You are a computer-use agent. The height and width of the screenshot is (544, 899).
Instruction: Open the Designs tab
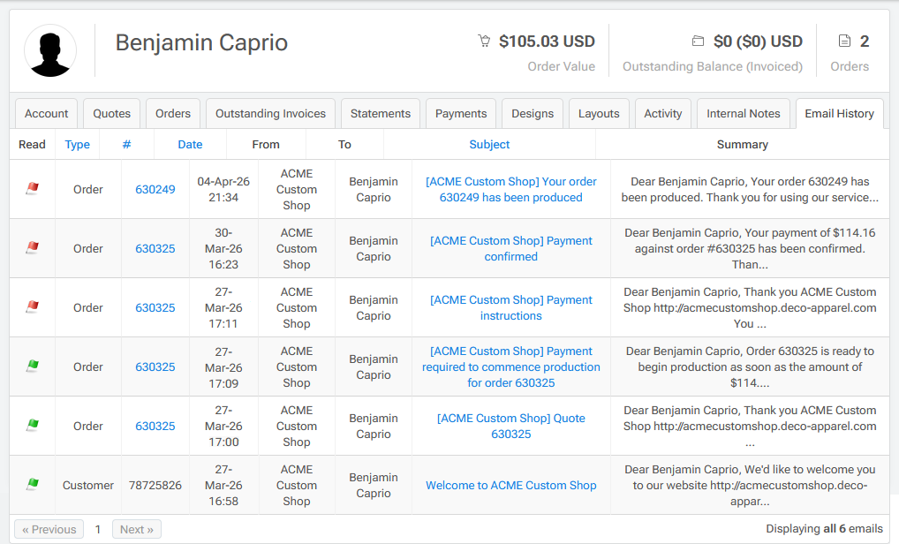[533, 113]
